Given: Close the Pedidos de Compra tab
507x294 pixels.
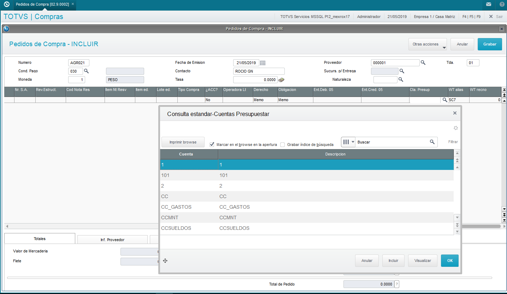Looking at the screenshot, I should tap(72, 4).
